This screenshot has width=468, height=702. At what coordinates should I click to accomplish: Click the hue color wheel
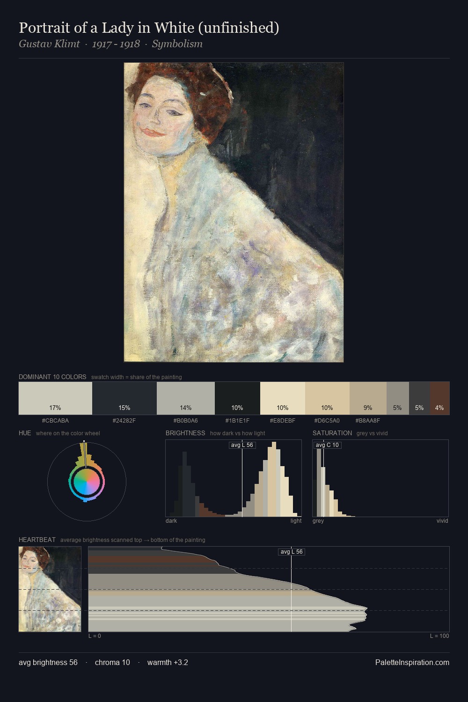pyautogui.click(x=87, y=481)
